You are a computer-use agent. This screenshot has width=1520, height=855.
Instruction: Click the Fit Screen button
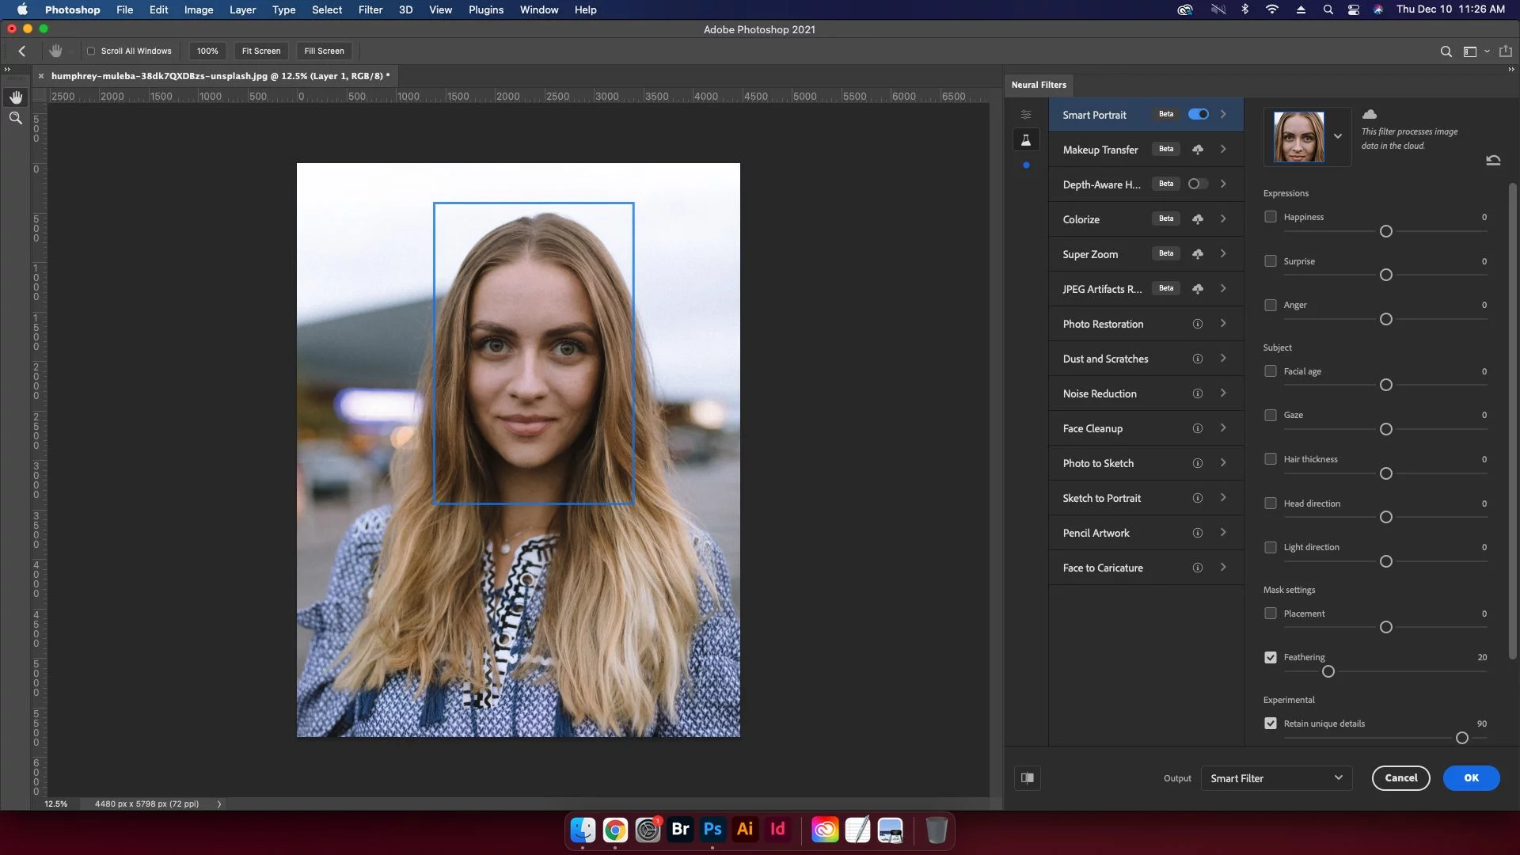coord(260,51)
